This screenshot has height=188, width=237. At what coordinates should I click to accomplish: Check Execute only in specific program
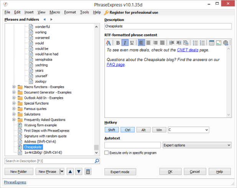point(106,153)
